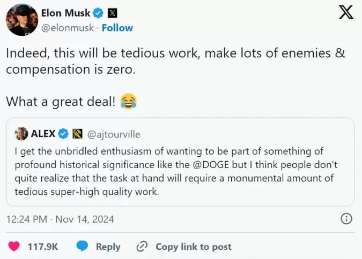Open the 12:24 PM Nov 14 timestamp
The height and width of the screenshot is (259, 362).
click(x=60, y=219)
